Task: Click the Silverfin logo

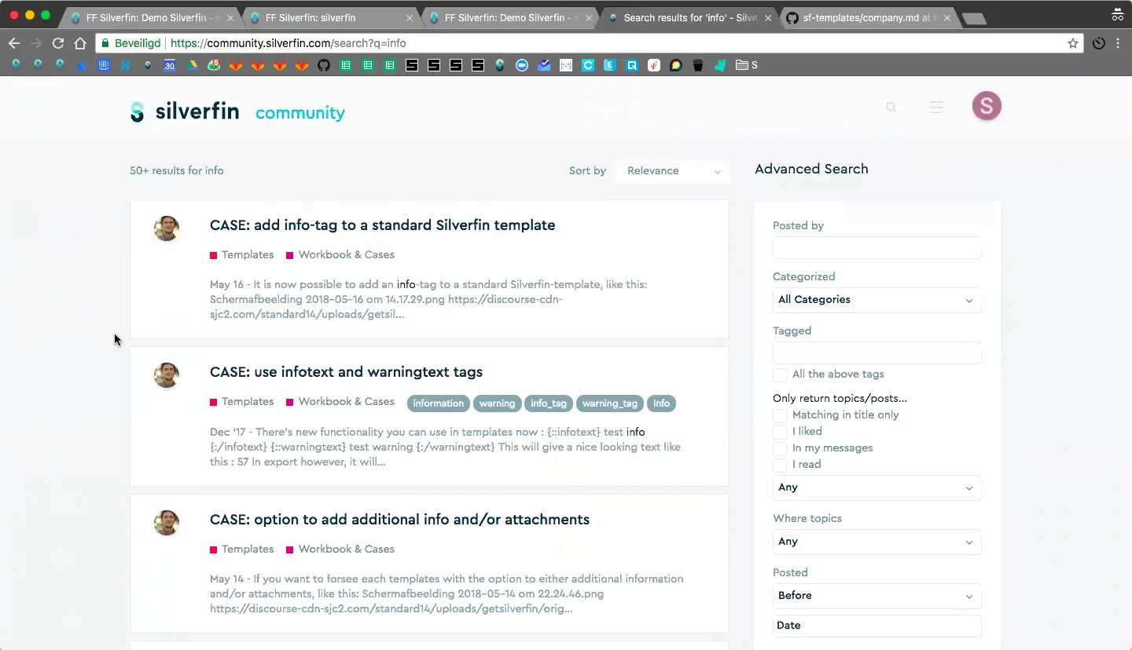Action: [x=185, y=111]
